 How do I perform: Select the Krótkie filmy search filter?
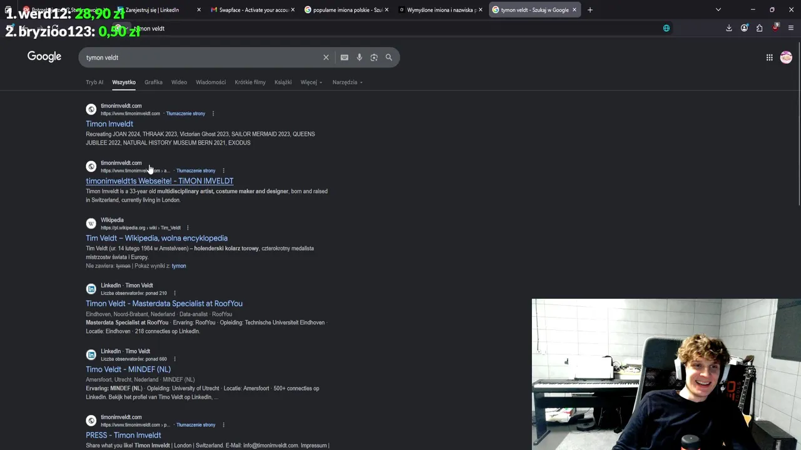point(250,82)
